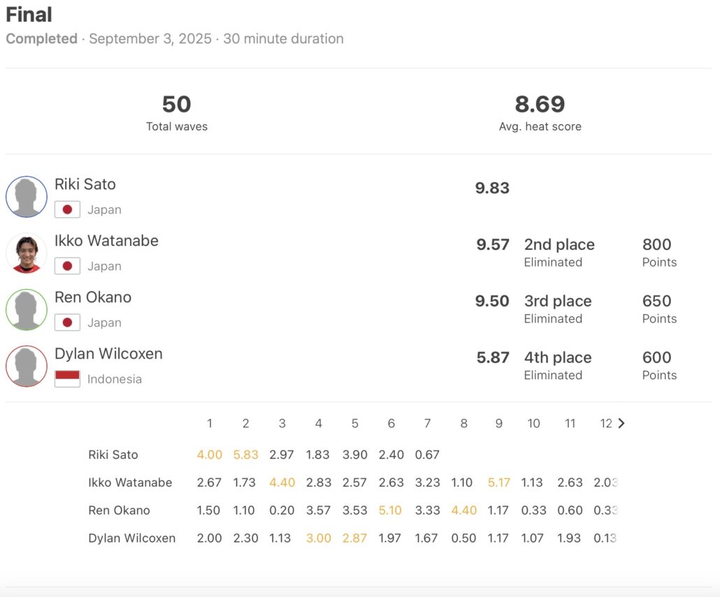Click Riki Sato row label in wave table

point(113,455)
